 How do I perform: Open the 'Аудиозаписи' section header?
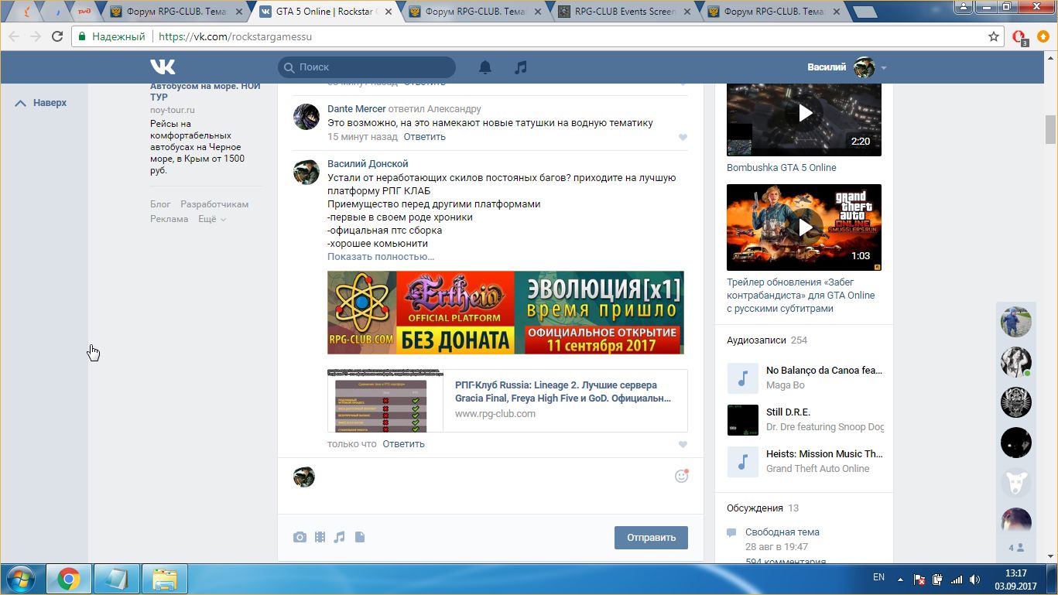pyautogui.click(x=756, y=340)
